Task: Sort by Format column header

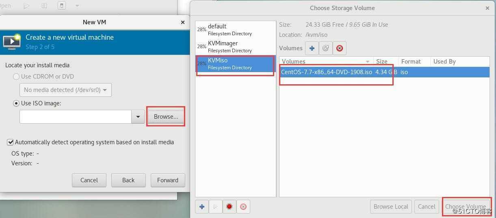Action: (x=414, y=62)
